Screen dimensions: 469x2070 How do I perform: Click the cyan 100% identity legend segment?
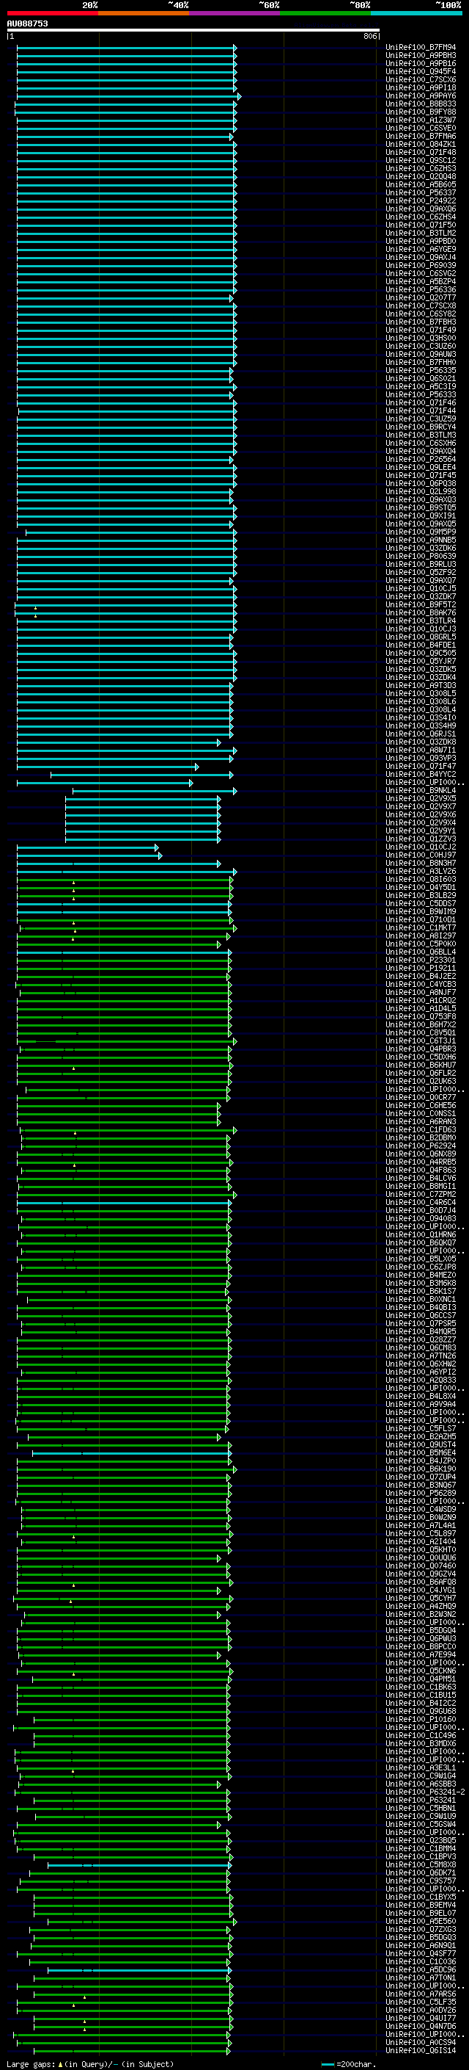click(417, 13)
